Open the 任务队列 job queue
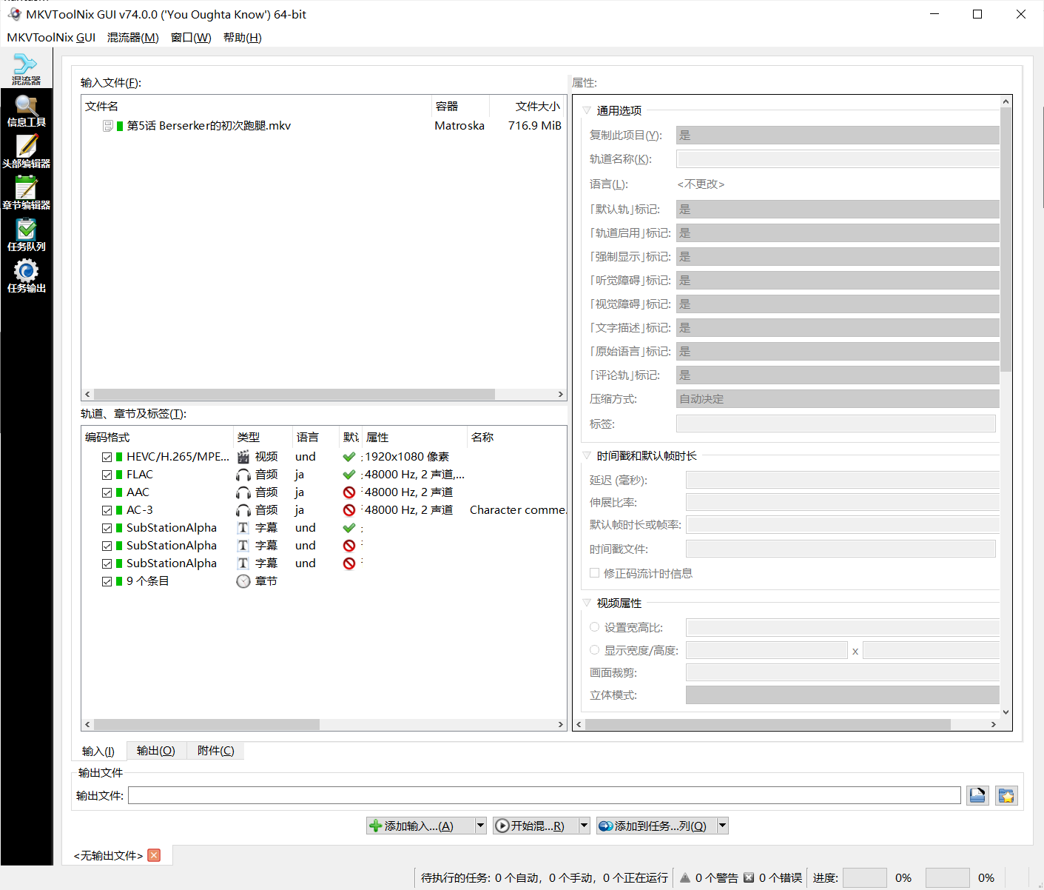The width and height of the screenshot is (1044, 890). (26, 235)
